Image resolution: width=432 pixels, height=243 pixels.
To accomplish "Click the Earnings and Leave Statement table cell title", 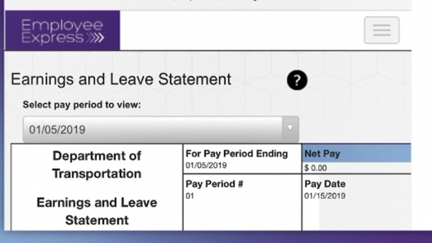I will coord(97,211).
